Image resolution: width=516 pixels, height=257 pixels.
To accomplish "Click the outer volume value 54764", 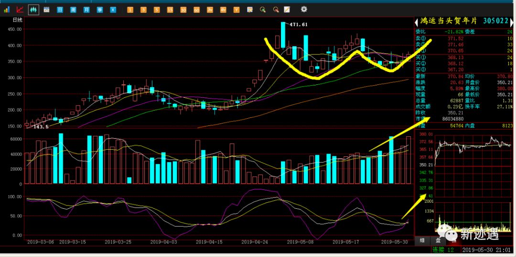I will pos(457,125).
